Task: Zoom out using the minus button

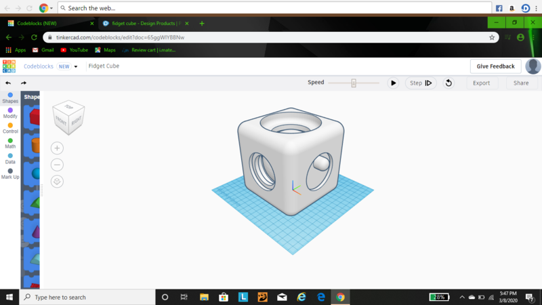Action: point(57,165)
